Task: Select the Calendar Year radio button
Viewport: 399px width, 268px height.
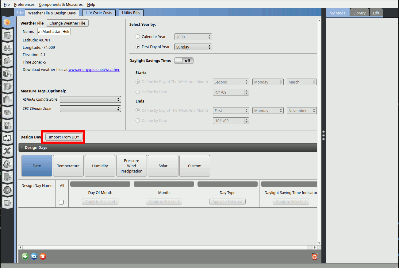Action: tap(138, 37)
